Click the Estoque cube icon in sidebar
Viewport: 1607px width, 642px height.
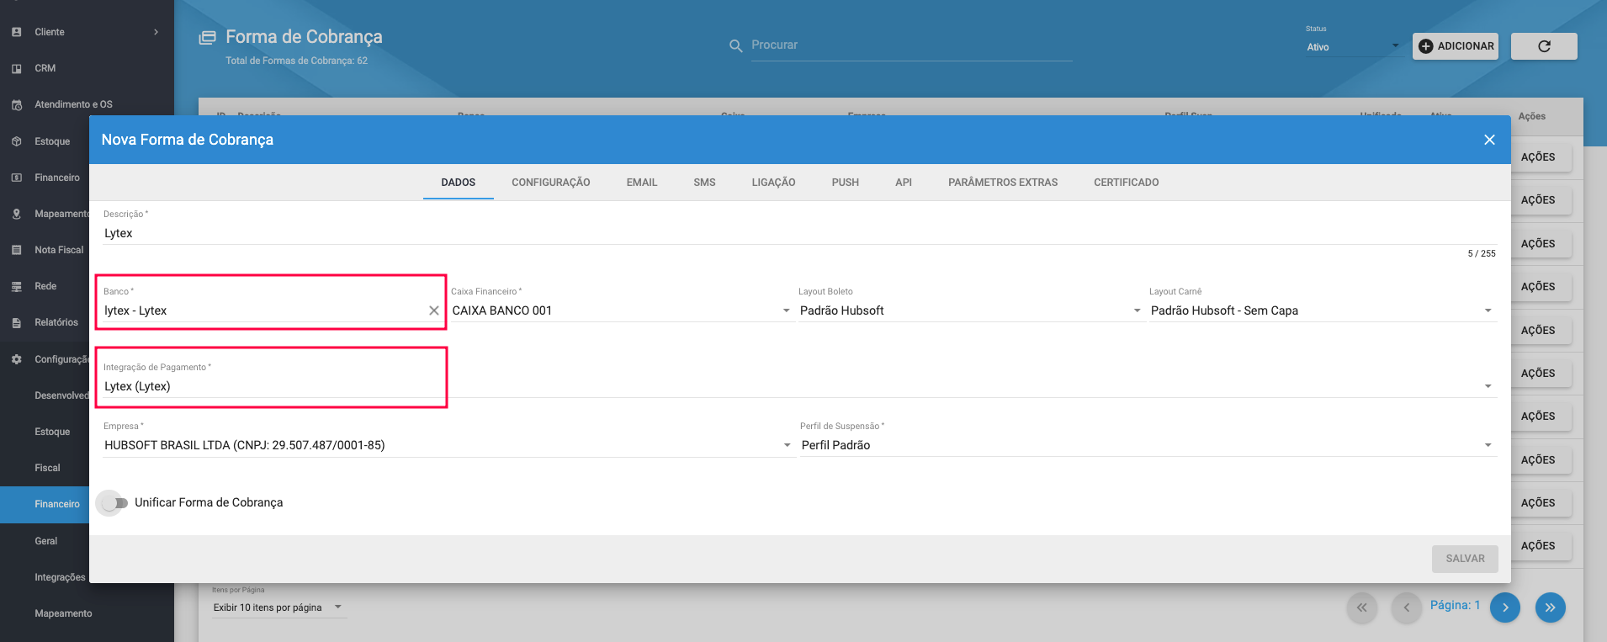(x=16, y=141)
